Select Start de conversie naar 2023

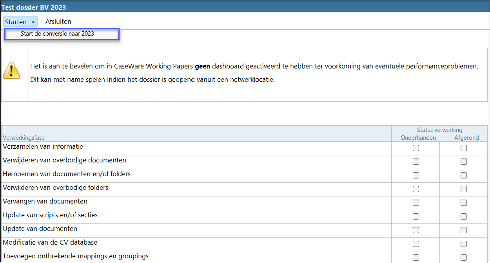57,34
